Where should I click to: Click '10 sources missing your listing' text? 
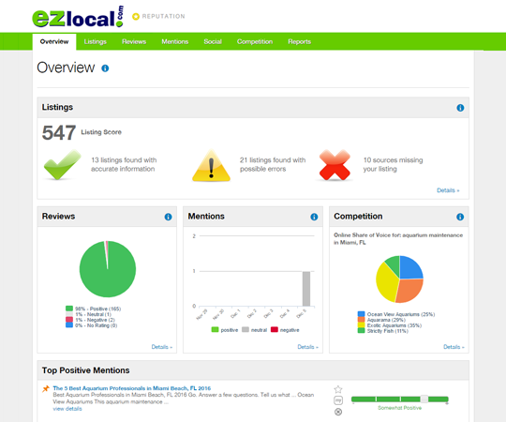click(x=393, y=165)
